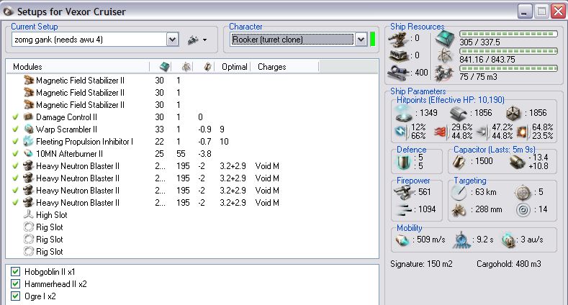Click the kinetic resistance icon
This screenshot has height=305, width=568.
[482, 132]
